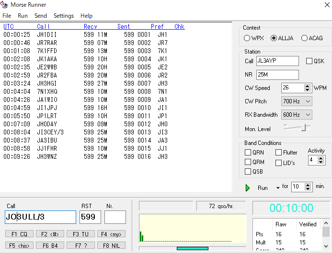The image size is (332, 254).
Task: Click the F3 TU button
Action: (80, 234)
